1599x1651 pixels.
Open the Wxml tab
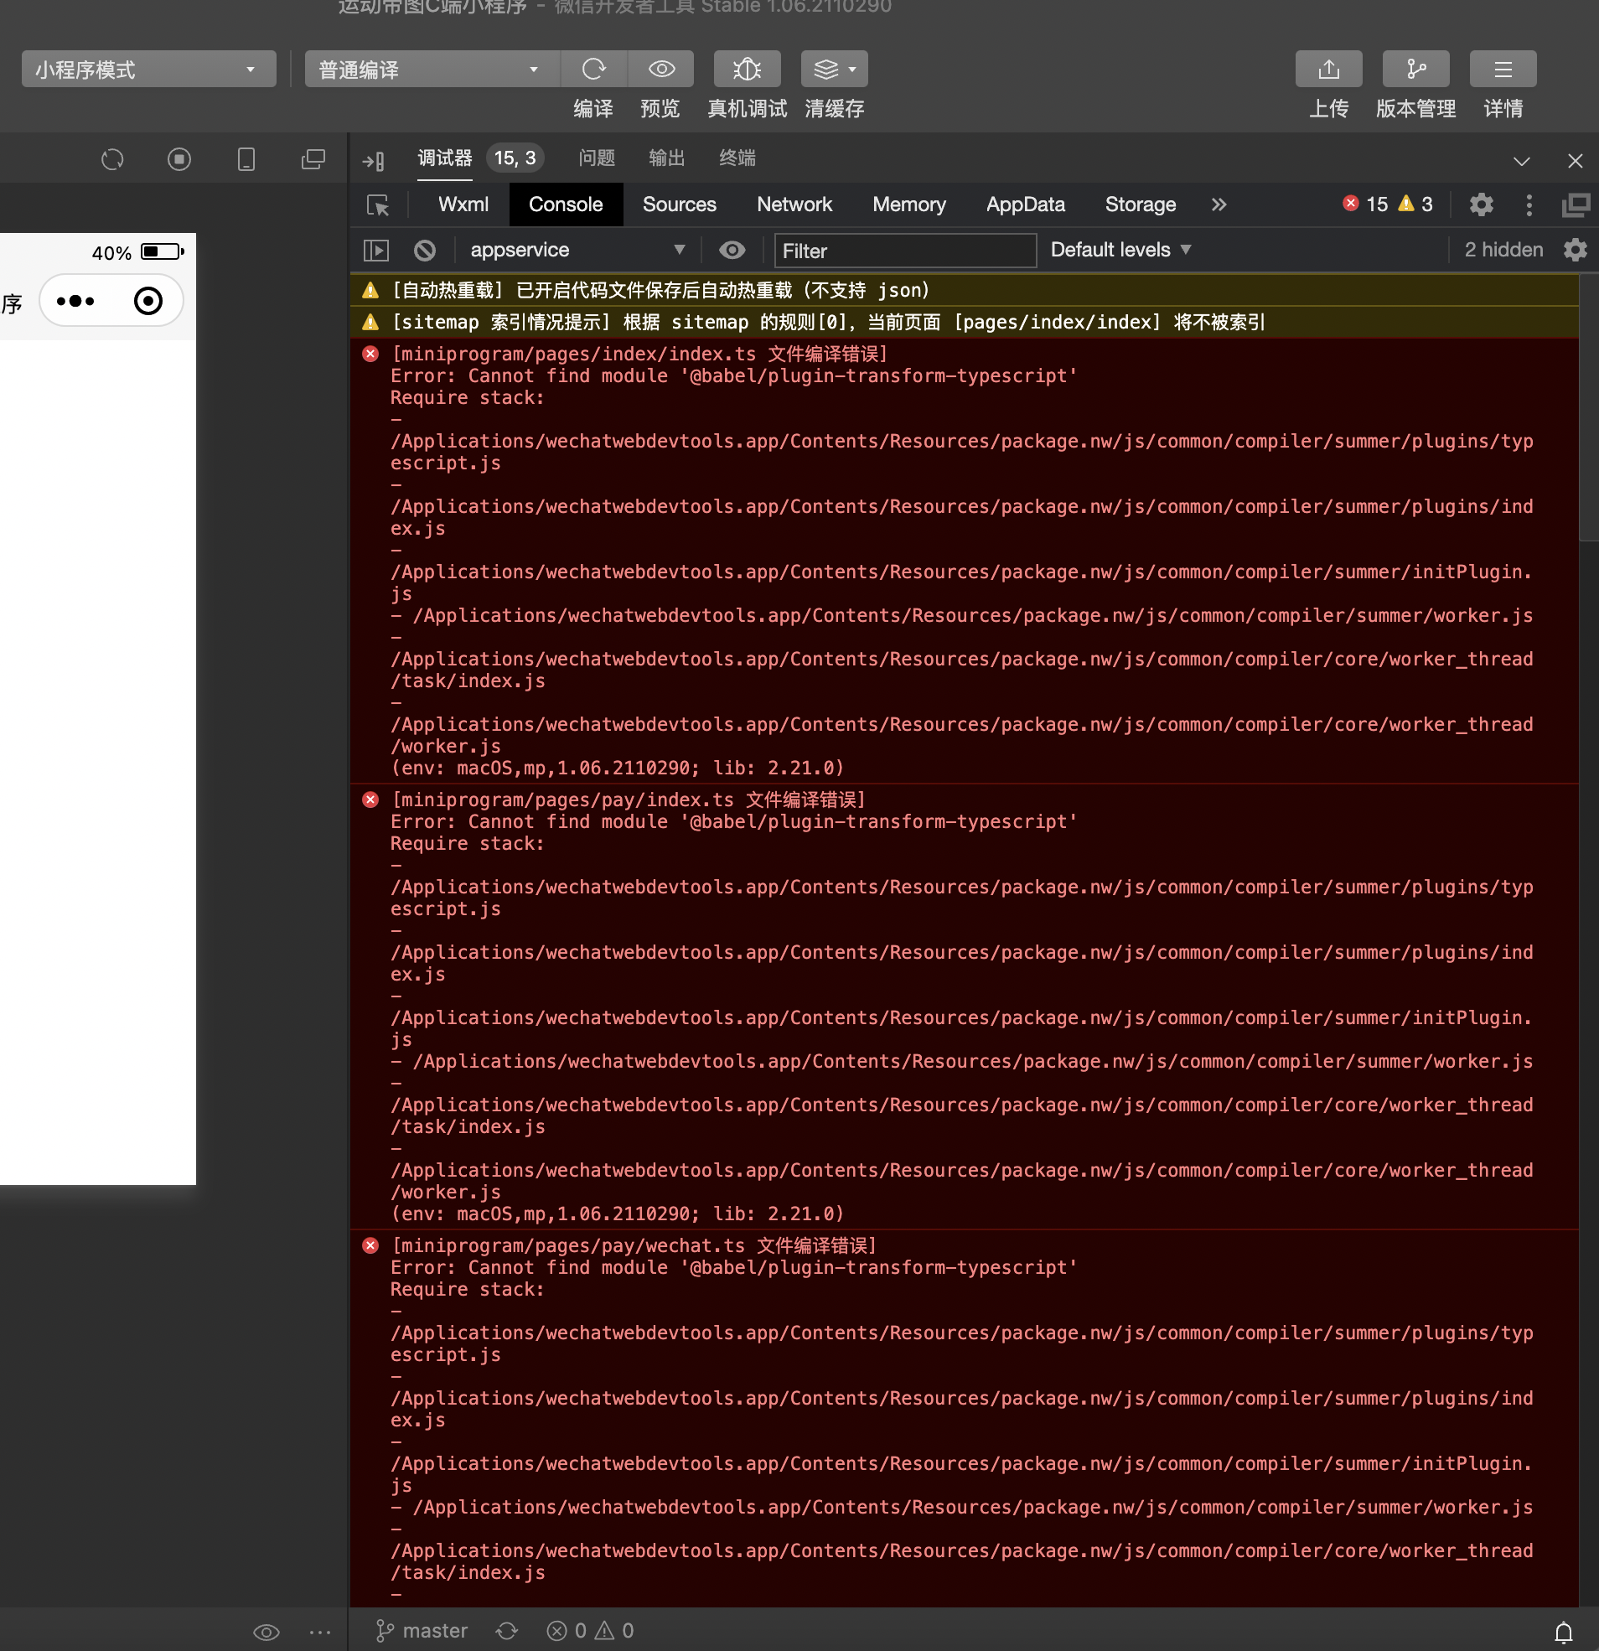pos(463,204)
